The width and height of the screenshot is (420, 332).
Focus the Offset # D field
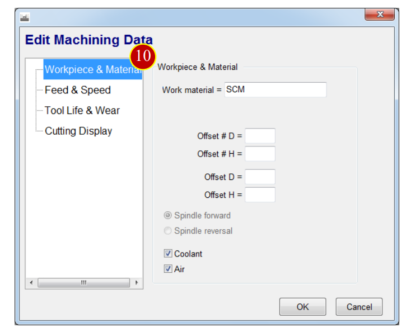click(260, 136)
